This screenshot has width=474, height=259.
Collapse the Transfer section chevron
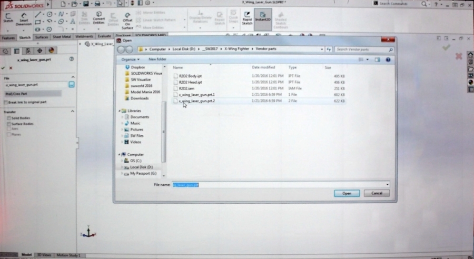[73, 111]
